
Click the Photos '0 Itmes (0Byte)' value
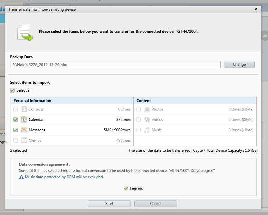(241, 109)
